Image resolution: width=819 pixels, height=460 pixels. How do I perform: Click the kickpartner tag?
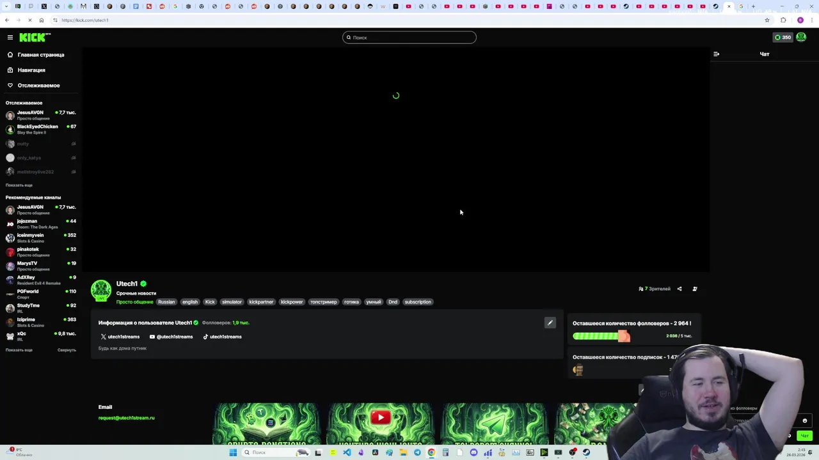click(x=261, y=302)
